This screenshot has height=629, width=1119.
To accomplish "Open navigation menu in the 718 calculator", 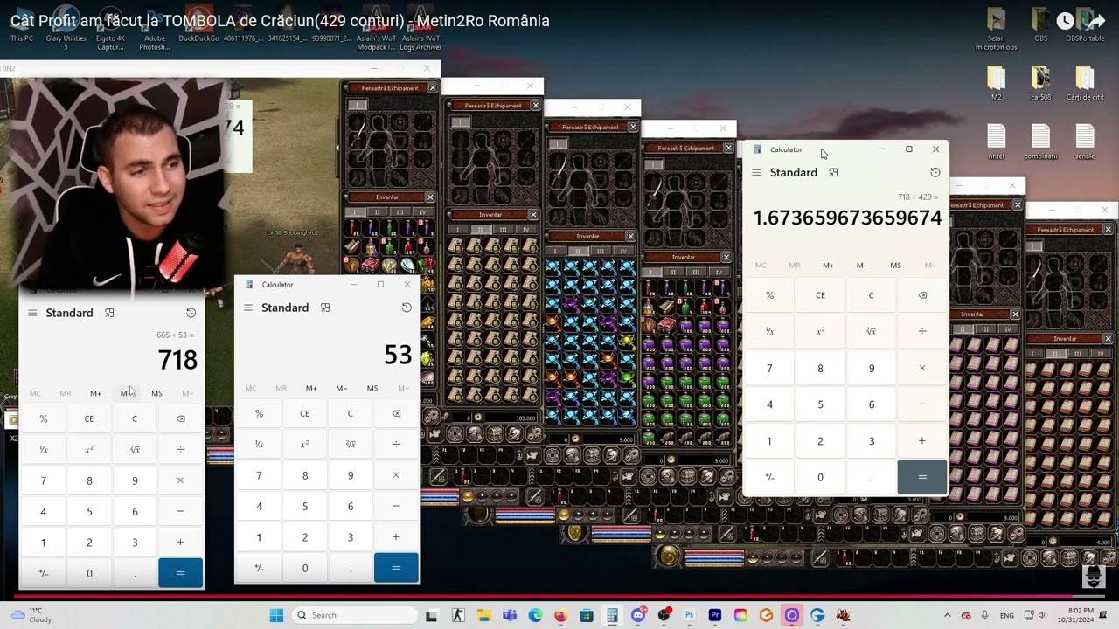I will tap(32, 313).
